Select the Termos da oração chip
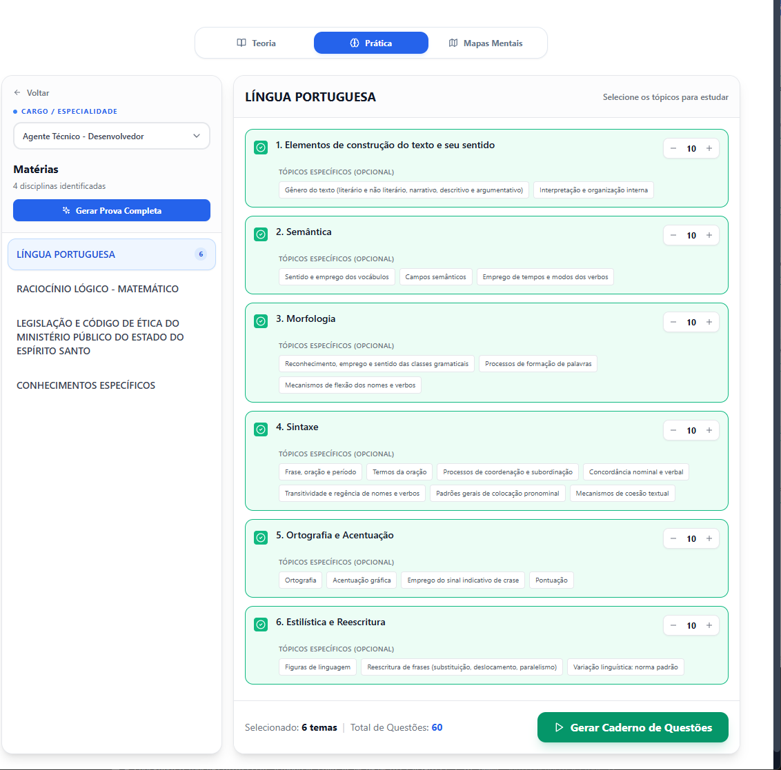Screen dimensions: 781x770 tap(399, 472)
